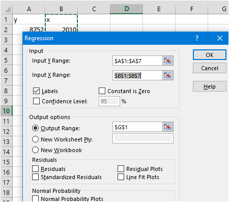Image resolution: width=229 pixels, height=202 pixels.
Task: Tick the Residuals checkbox
Action: pyautogui.click(x=35, y=169)
